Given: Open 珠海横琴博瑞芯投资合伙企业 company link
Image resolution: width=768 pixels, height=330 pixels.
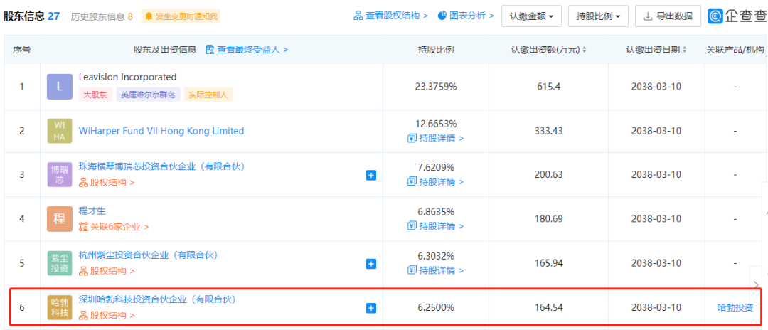Looking at the screenshot, I should [161, 166].
